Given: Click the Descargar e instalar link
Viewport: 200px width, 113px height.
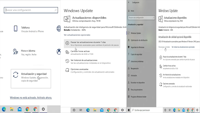Looking at the screenshot, I should (x=164, y=47).
